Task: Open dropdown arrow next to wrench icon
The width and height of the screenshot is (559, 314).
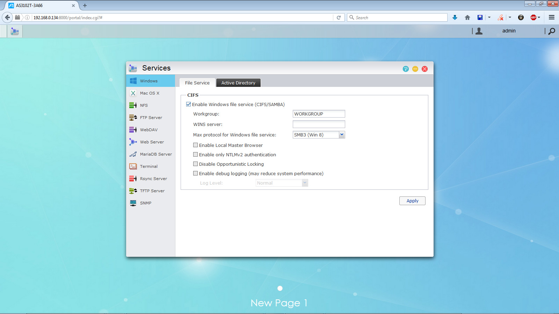Action: tap(510, 17)
